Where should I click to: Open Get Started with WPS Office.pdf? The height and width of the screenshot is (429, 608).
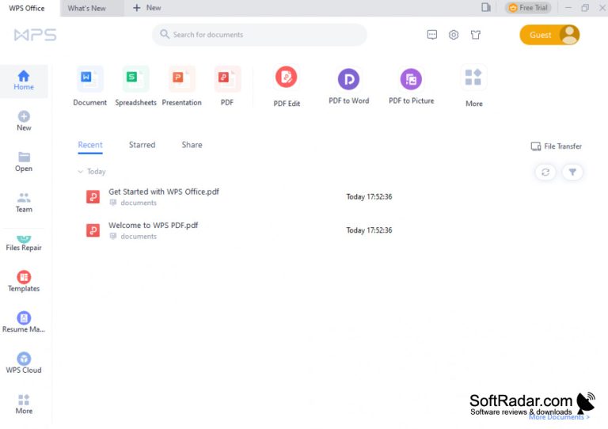164,192
